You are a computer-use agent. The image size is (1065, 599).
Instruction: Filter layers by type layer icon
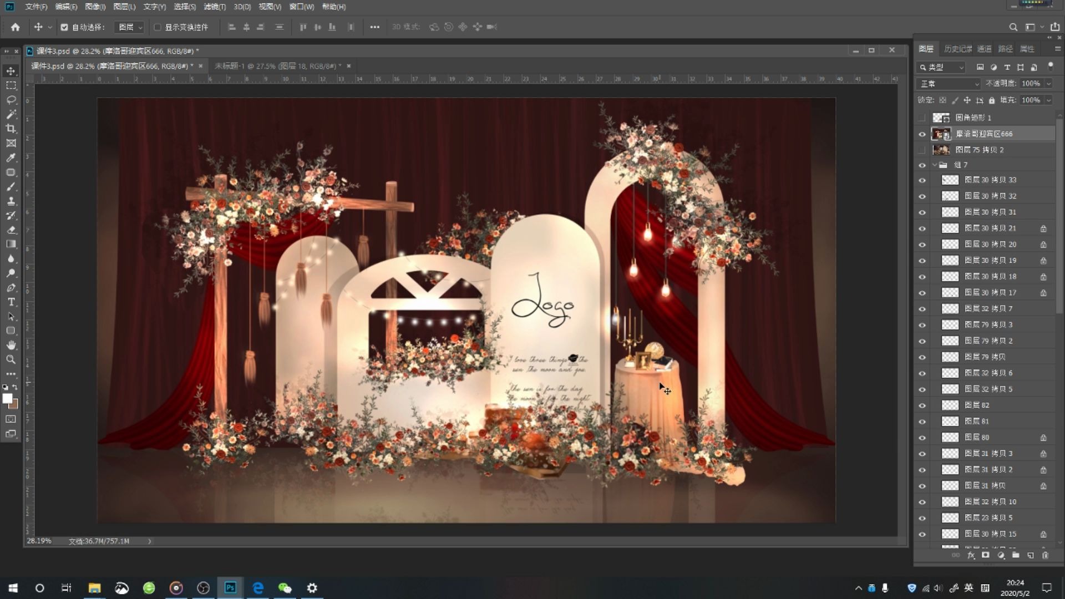1007,67
